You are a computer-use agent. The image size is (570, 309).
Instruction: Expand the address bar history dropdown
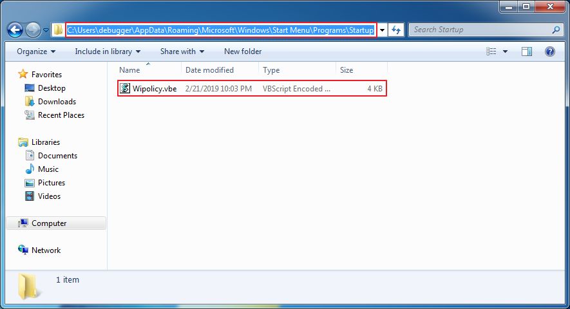click(x=382, y=30)
